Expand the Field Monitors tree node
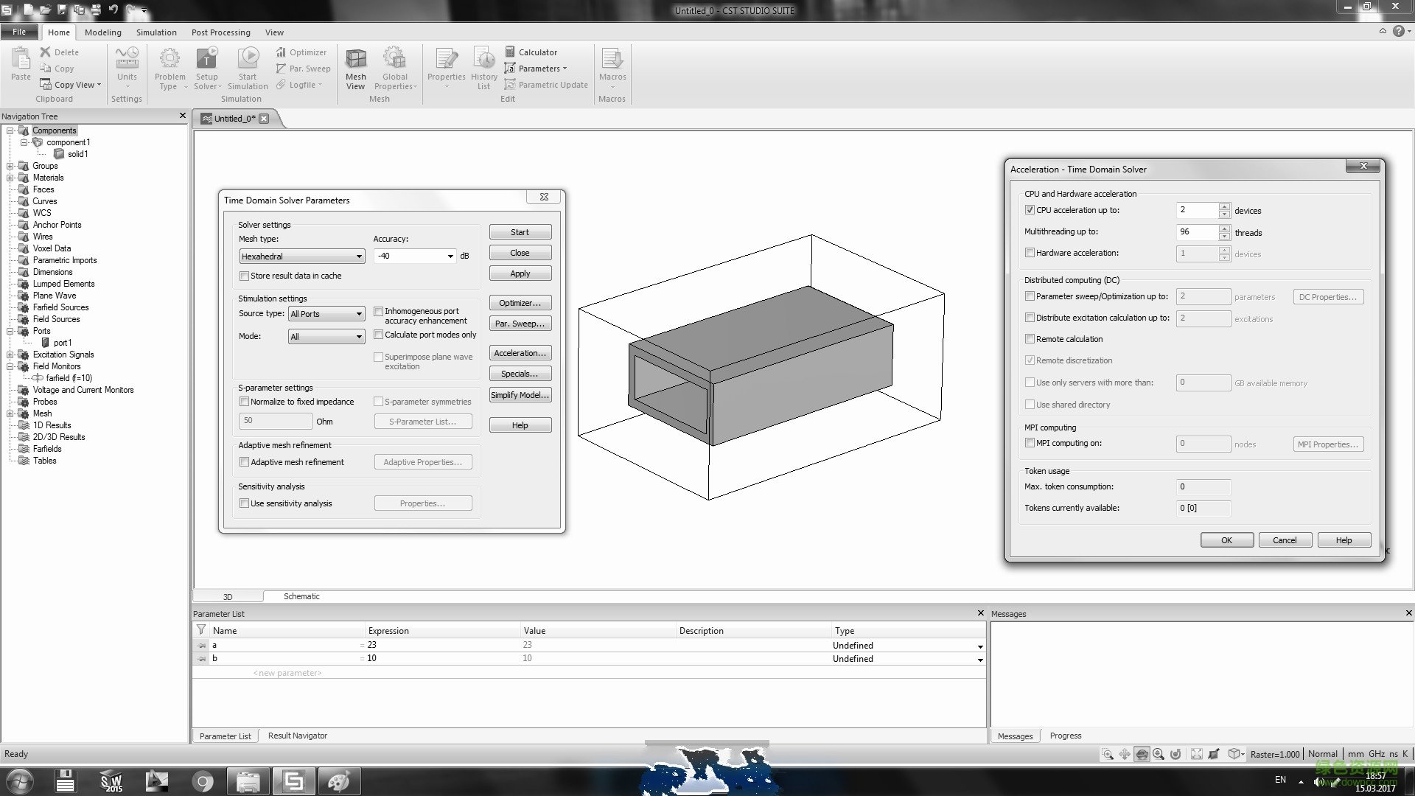The width and height of the screenshot is (1415, 796). pos(10,366)
